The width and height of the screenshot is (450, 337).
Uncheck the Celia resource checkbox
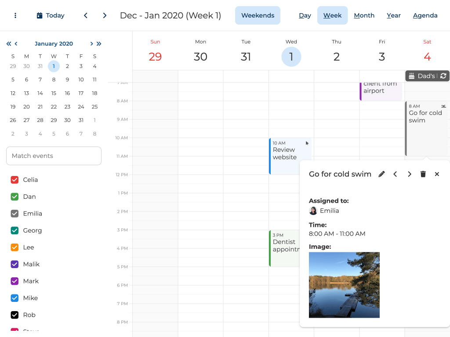(x=15, y=180)
